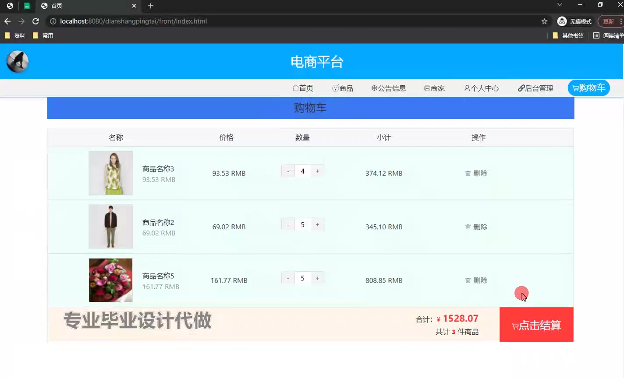This screenshot has height=378, width=624.
Task: Click the 商品名称3 product name
Action: (x=158, y=169)
